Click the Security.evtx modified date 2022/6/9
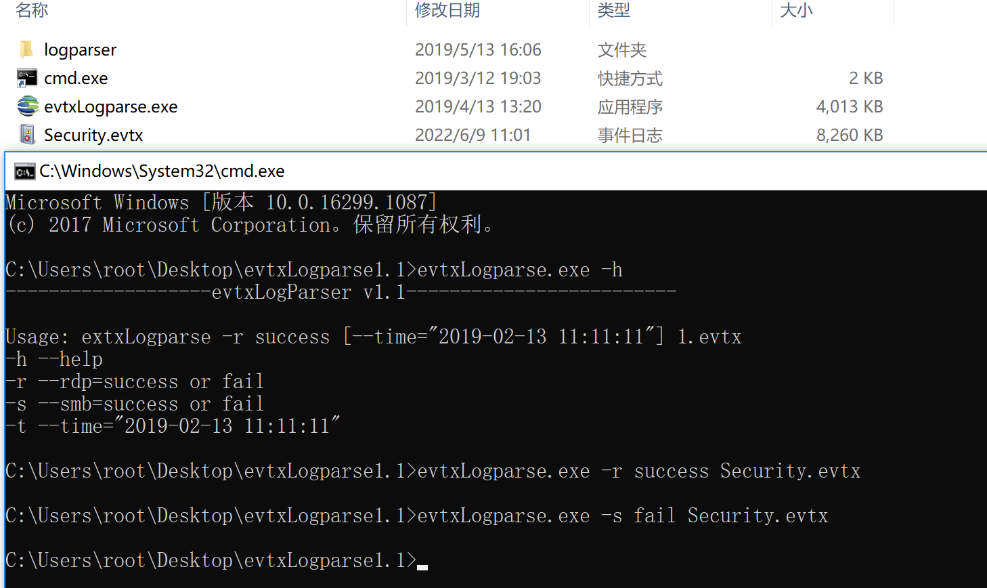The image size is (987, 588). (473, 135)
